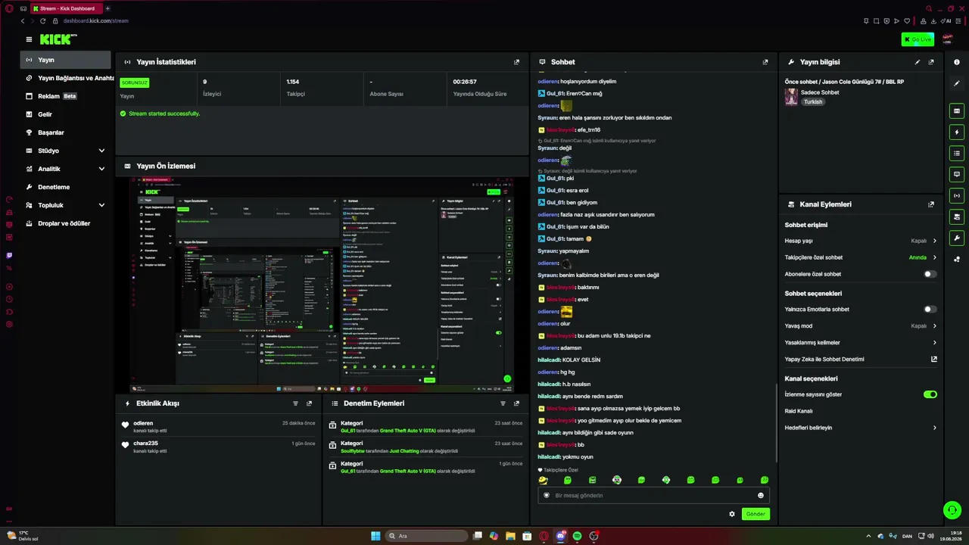969x545 pixels.
Task: Open Başarılar in the sidebar
Action: 65,132
